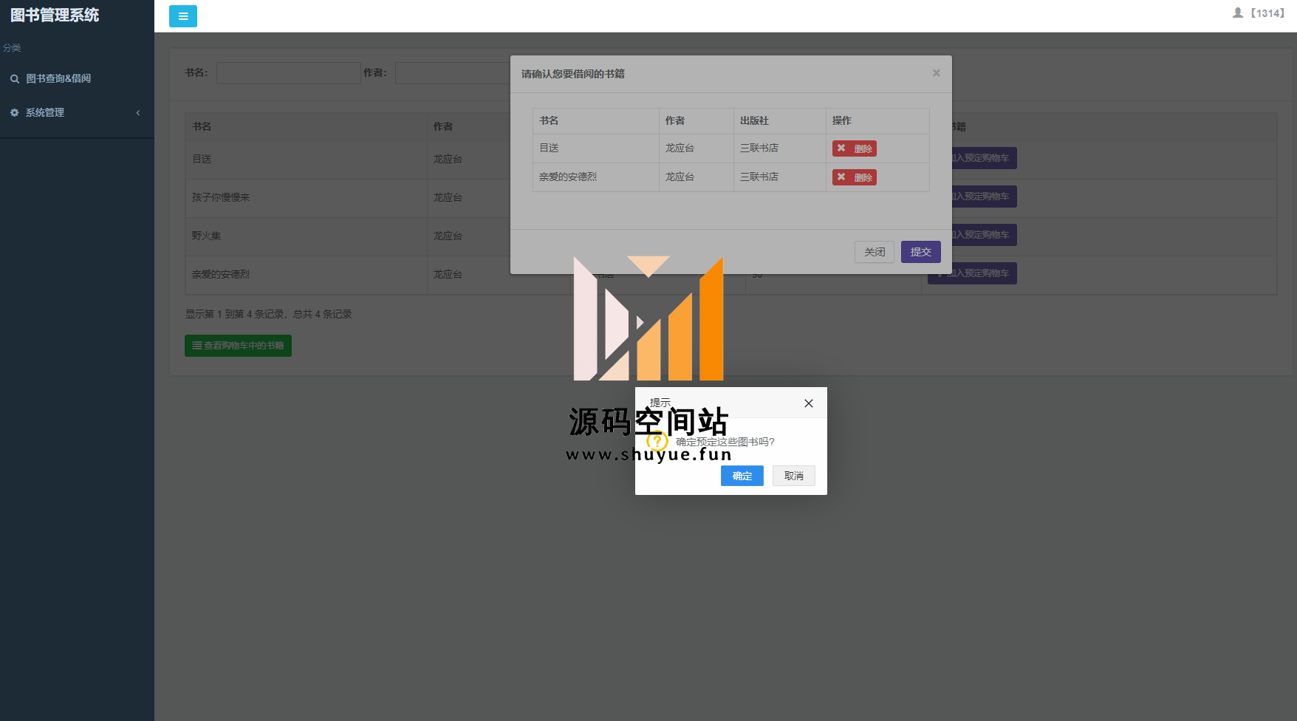Delete 亲爱的安德烈 from the borrow list

tap(855, 177)
